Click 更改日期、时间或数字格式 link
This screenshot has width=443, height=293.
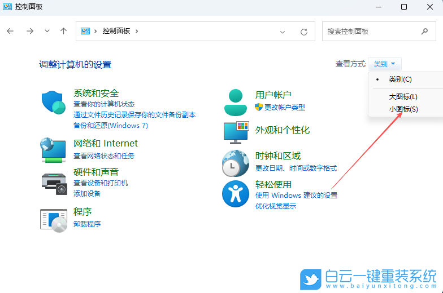[296, 168]
